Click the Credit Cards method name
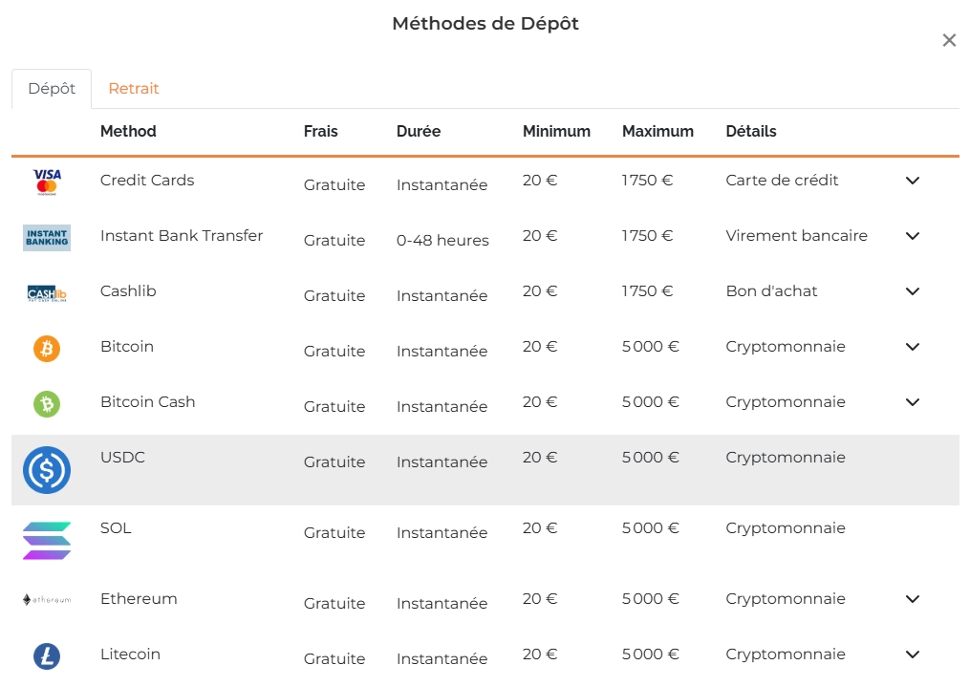970x687 pixels. [146, 180]
